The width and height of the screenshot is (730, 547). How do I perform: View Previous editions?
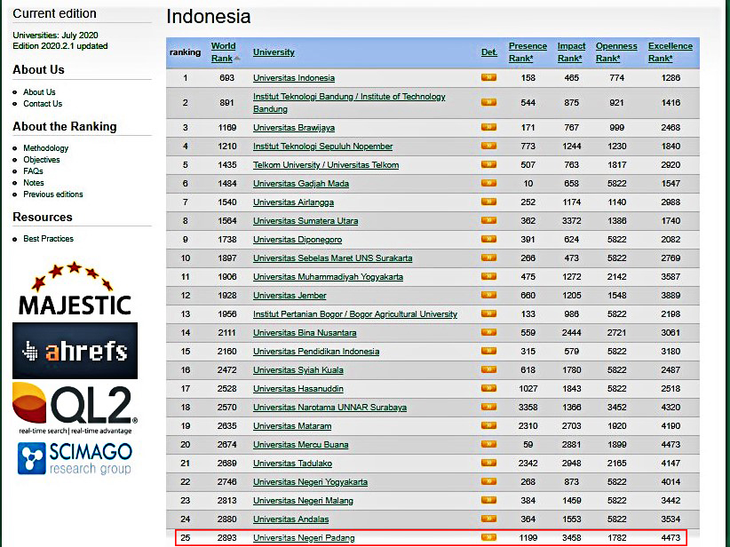point(55,194)
